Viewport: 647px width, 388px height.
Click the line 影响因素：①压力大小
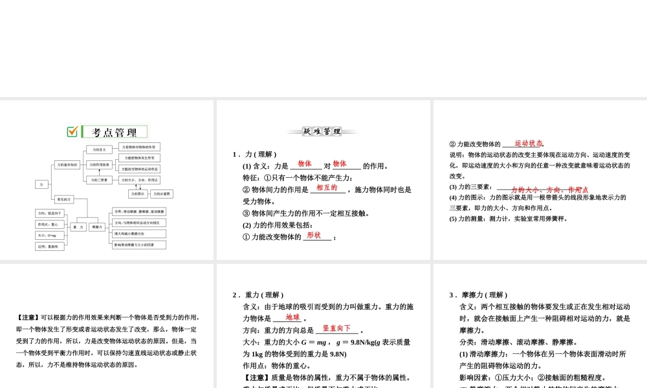[532, 378]
